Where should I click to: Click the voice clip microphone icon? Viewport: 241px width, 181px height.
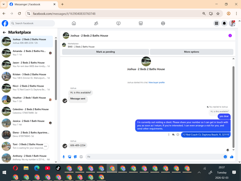(64, 157)
